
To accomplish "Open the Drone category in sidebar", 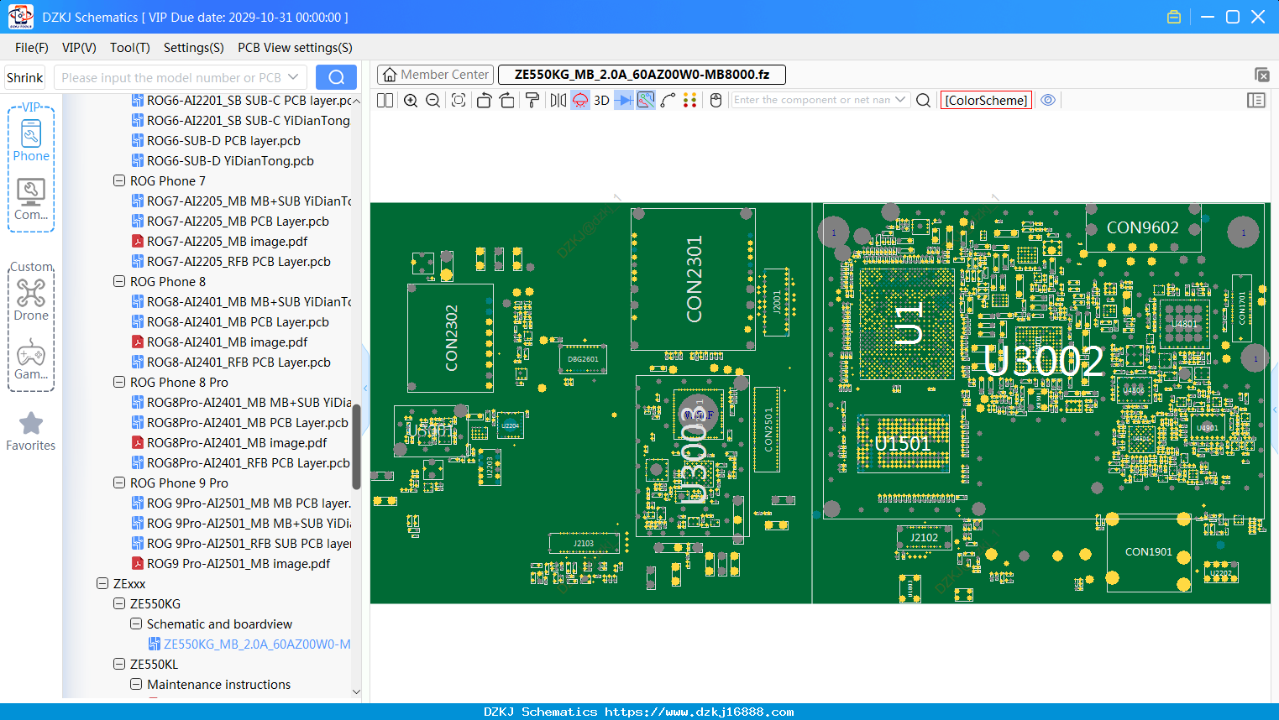I will pos(31,300).
